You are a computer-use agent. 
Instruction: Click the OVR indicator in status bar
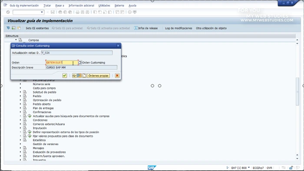[x=269, y=168]
